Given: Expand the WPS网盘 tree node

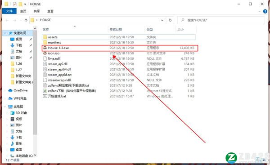Looking at the screenshot, I should pyautogui.click(x=5, y=98).
